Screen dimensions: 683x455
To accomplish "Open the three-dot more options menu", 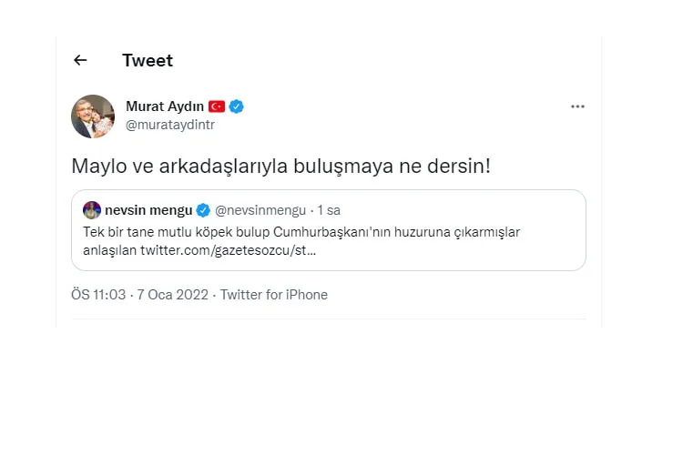I will coord(577,106).
